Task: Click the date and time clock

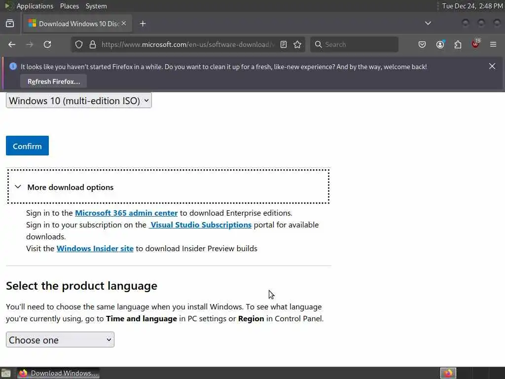Action: tap(472, 6)
